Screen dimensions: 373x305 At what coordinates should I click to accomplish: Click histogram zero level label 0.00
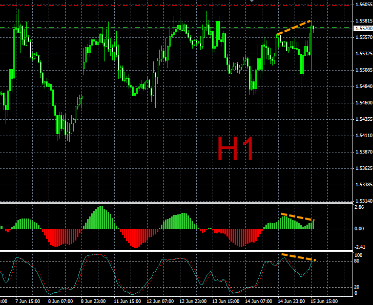coord(359,229)
